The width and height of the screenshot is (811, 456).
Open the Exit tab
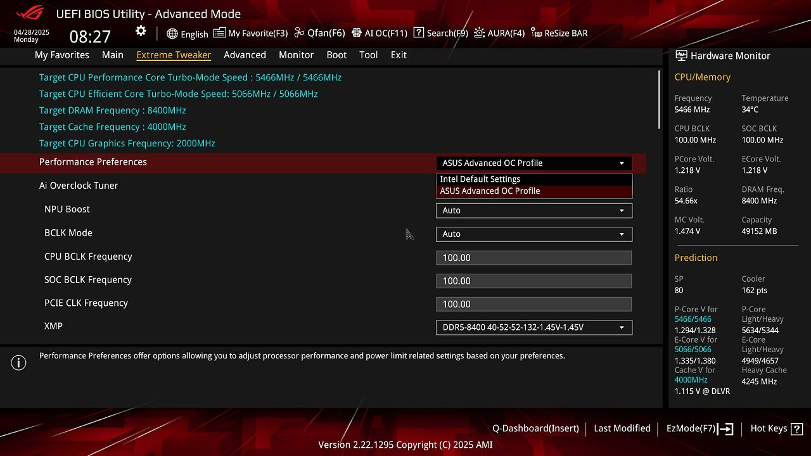tap(399, 55)
